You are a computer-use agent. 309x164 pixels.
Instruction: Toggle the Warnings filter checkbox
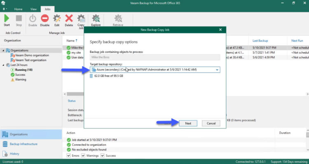[83, 155]
